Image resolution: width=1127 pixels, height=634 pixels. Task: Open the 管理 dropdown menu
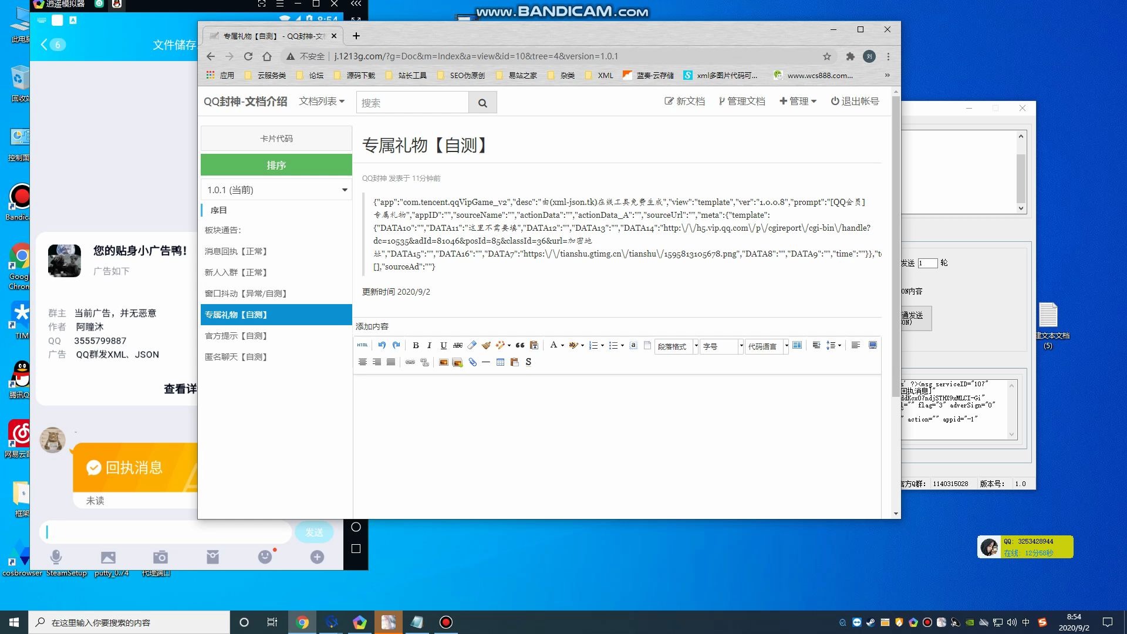798,101
